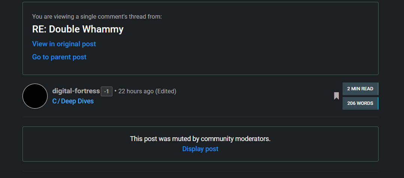Display the muted post

200,149
